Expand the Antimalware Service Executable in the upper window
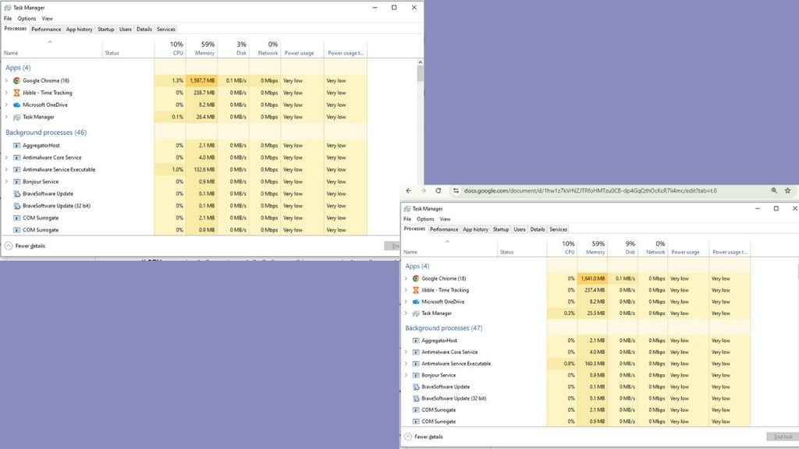Screen dimensions: 799x449 6,169
